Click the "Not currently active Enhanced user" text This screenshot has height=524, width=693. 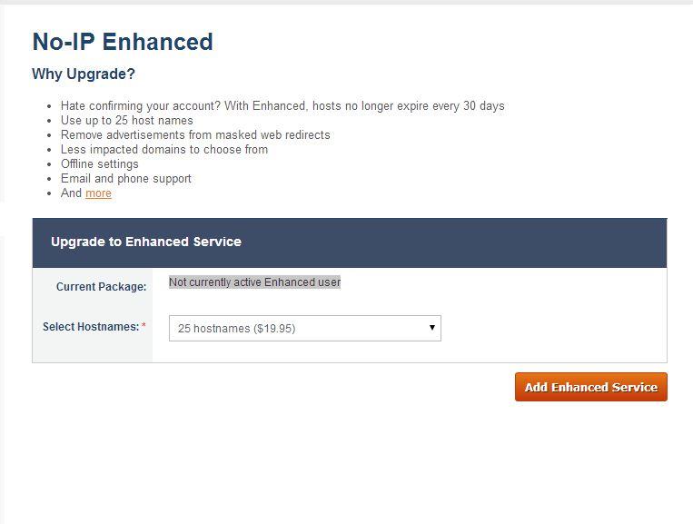tap(254, 282)
